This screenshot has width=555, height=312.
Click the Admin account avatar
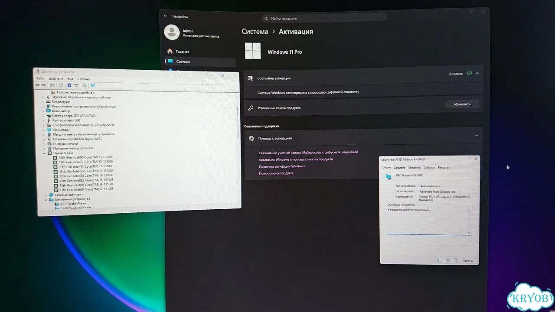point(172,32)
